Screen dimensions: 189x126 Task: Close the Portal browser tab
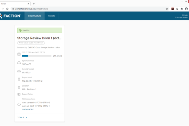point(28,4)
